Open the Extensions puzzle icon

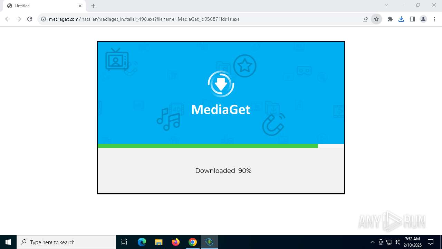coord(390,19)
